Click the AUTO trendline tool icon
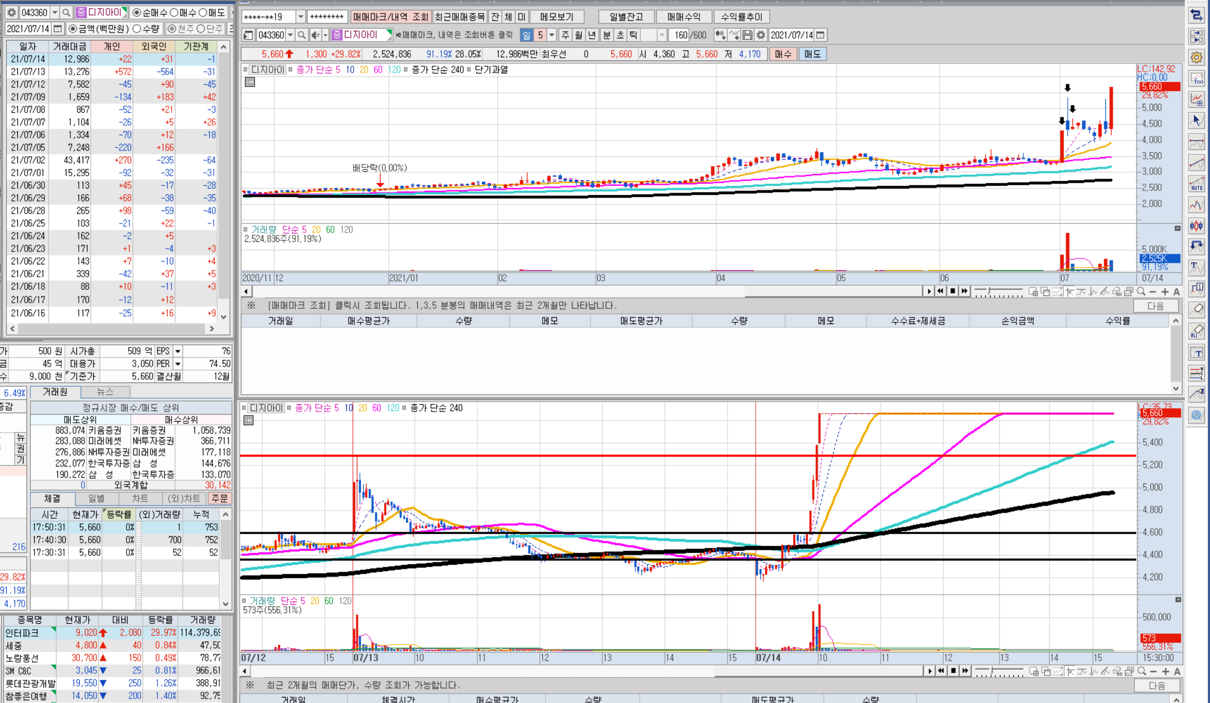The height and width of the screenshot is (703, 1210). 1196,184
